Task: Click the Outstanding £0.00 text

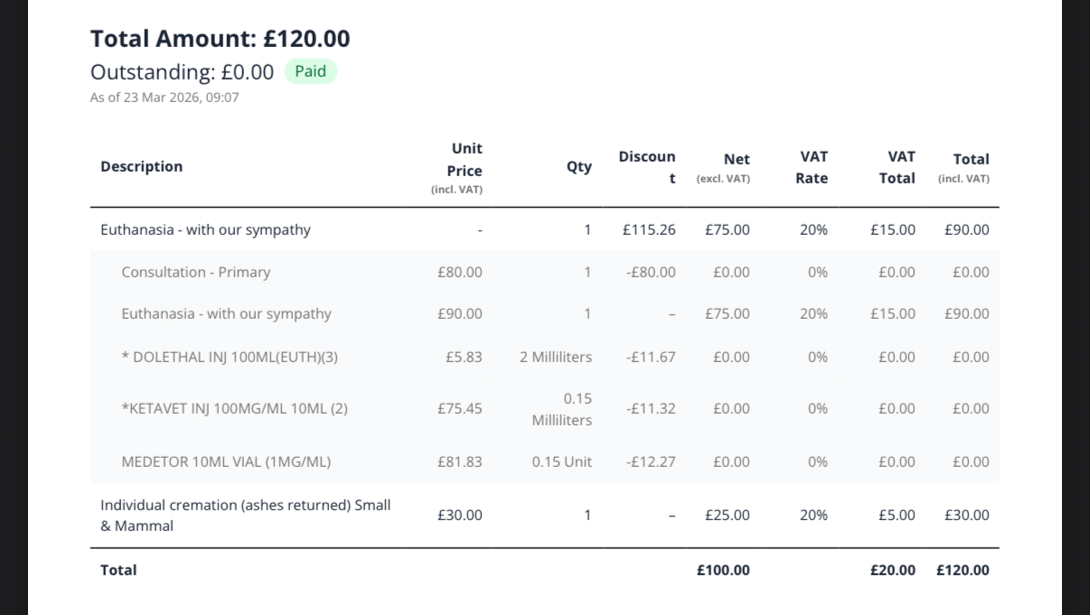Action: coord(182,72)
